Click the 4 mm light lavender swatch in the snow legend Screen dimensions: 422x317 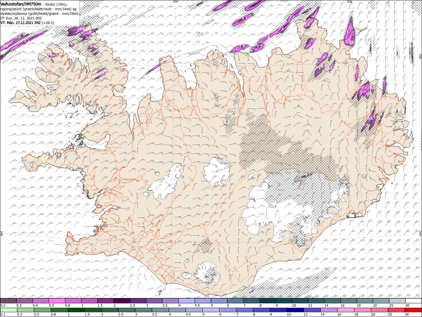pos(187,300)
